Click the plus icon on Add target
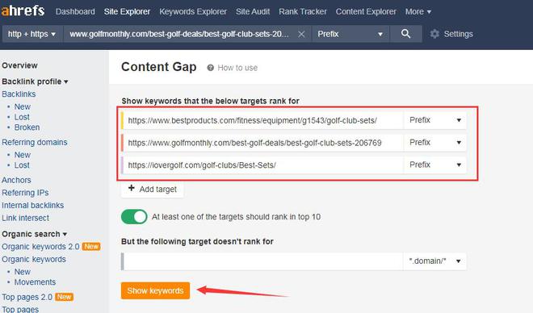The image size is (533, 313). pyautogui.click(x=131, y=188)
